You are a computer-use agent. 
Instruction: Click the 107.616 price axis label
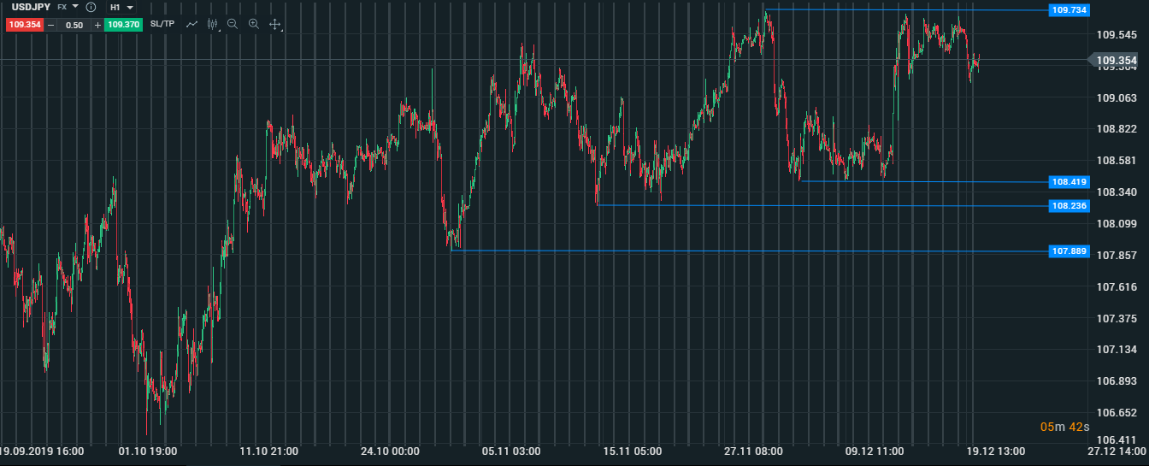[x=1117, y=287]
